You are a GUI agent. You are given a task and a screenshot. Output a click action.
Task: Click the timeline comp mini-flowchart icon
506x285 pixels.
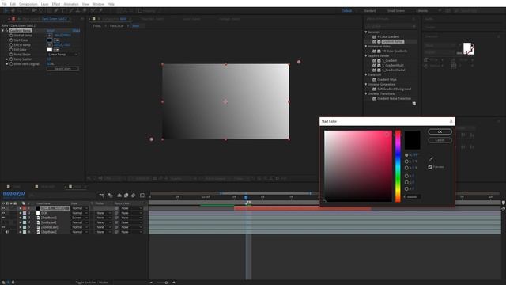102,196
